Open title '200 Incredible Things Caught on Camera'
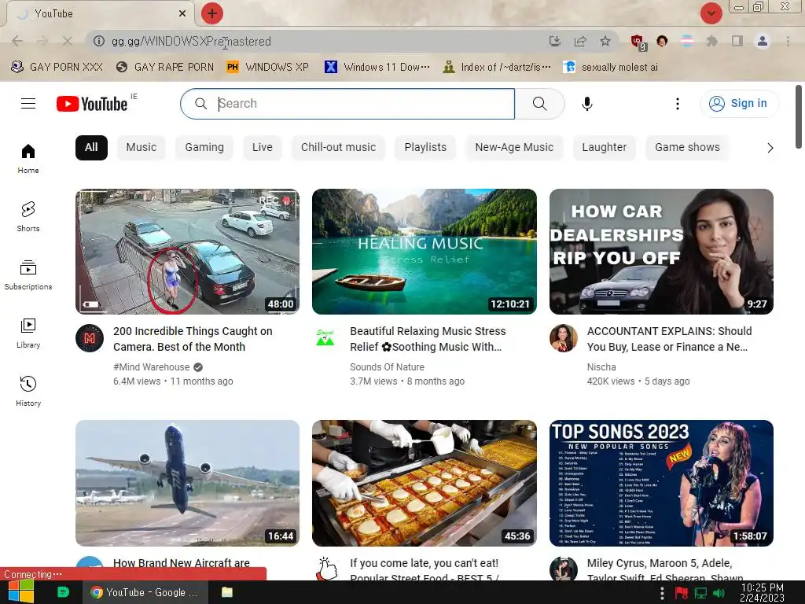Viewport: 805px width, 604px height. [x=193, y=339]
